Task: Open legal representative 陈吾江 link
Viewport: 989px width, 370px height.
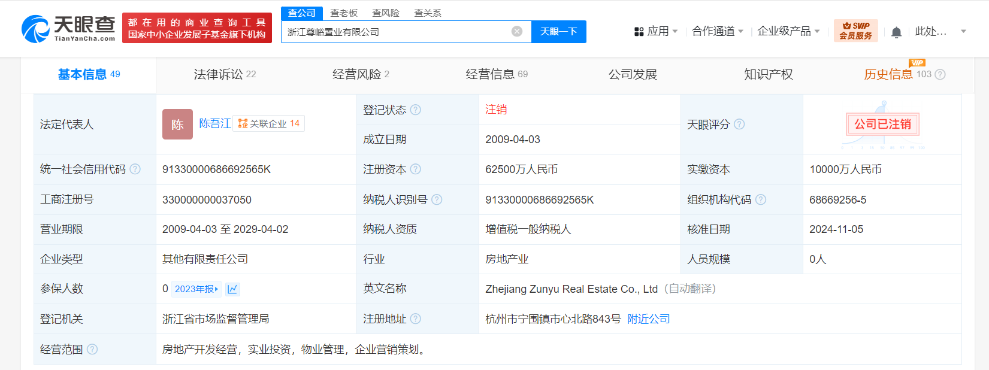Action: [215, 123]
